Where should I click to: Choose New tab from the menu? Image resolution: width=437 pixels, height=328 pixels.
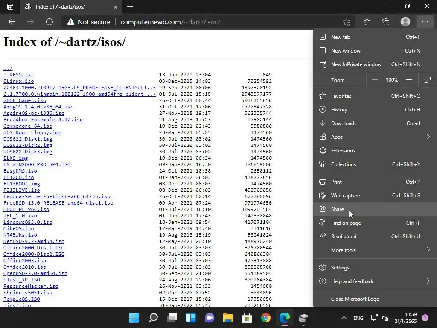(x=375, y=37)
